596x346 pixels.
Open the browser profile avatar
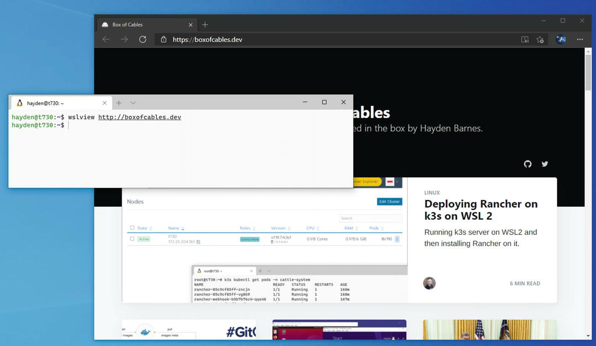[x=561, y=40]
